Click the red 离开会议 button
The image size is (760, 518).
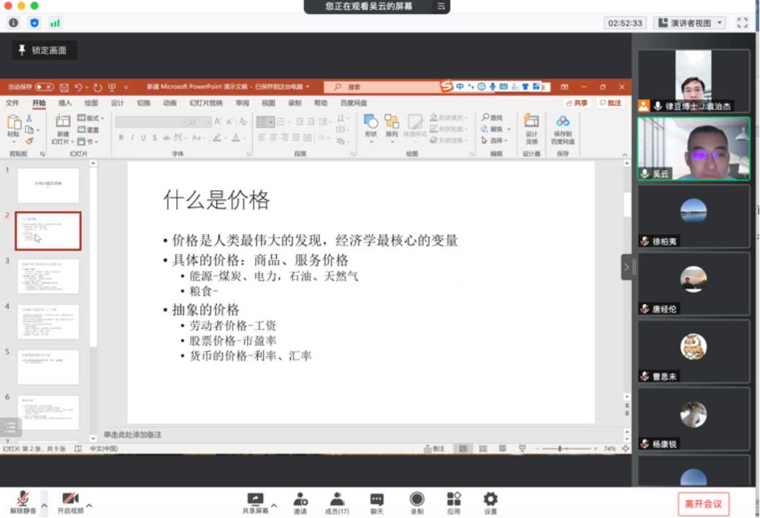(x=703, y=503)
